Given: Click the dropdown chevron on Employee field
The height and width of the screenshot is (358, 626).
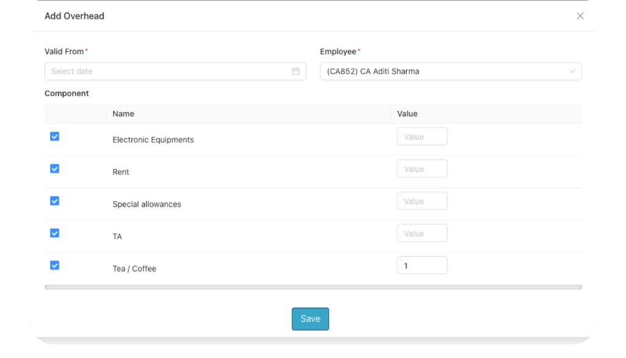Looking at the screenshot, I should pos(573,71).
